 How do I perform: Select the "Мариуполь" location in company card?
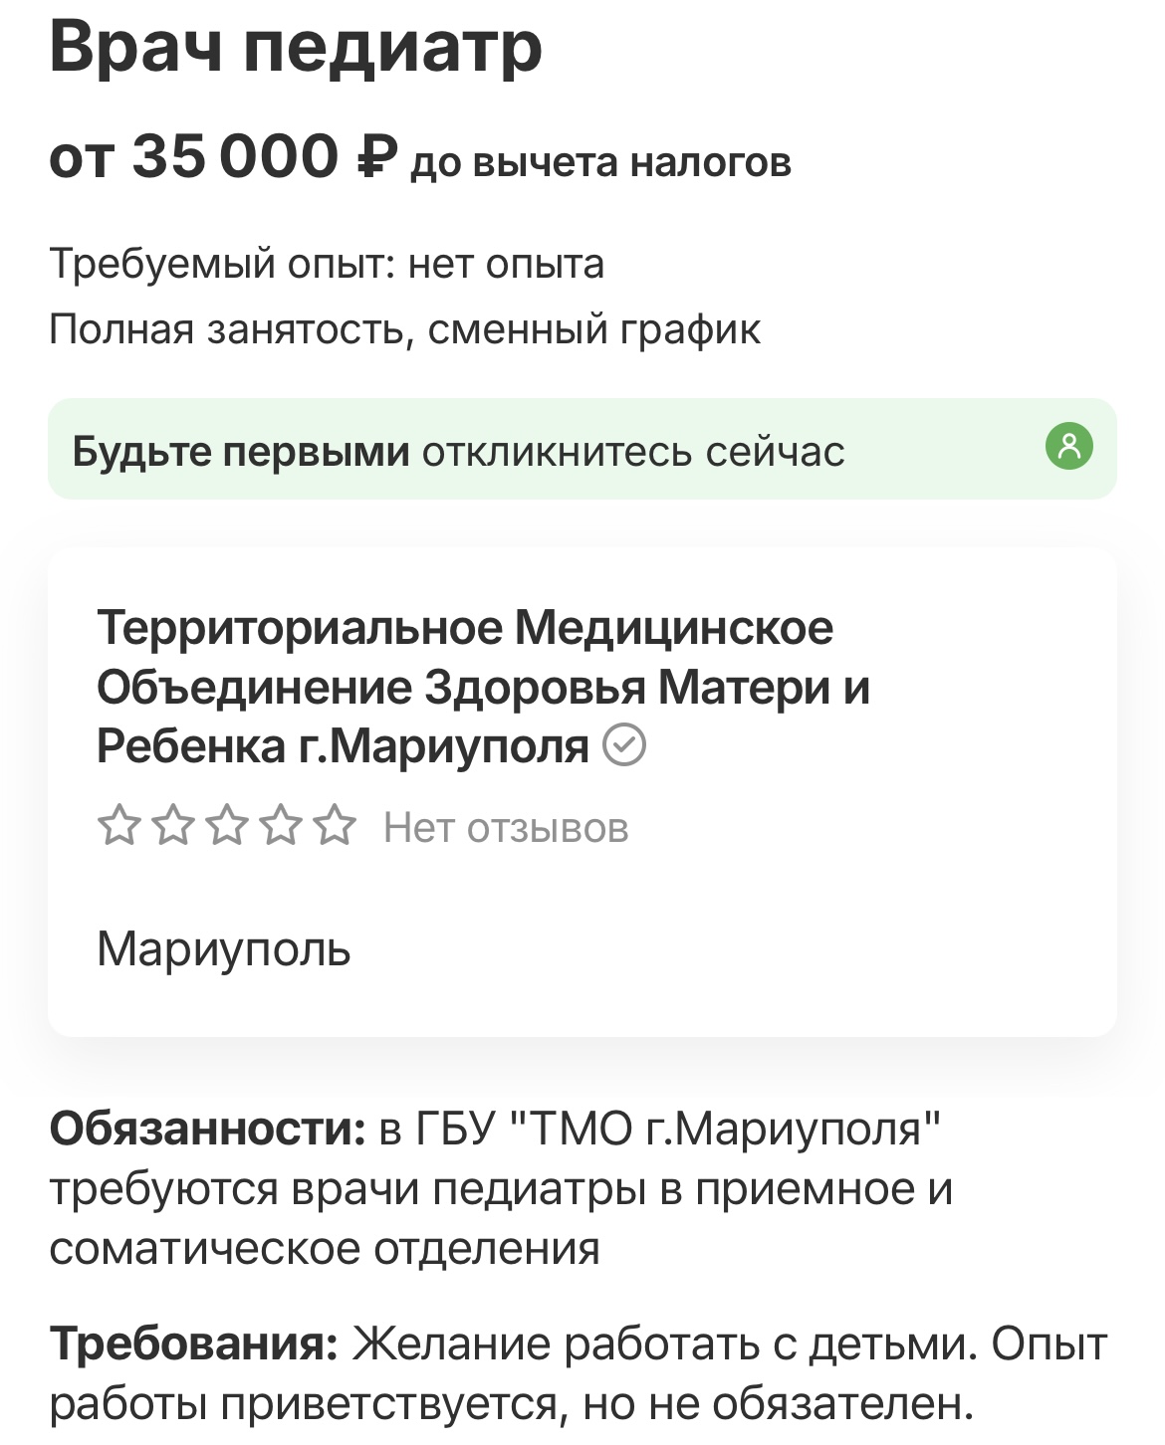click(x=224, y=949)
